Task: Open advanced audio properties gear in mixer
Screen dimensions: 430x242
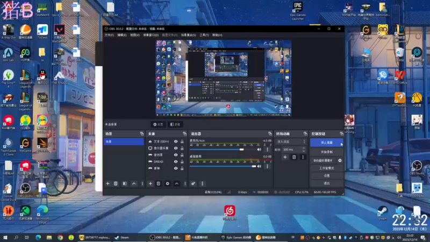Action: click(x=193, y=183)
